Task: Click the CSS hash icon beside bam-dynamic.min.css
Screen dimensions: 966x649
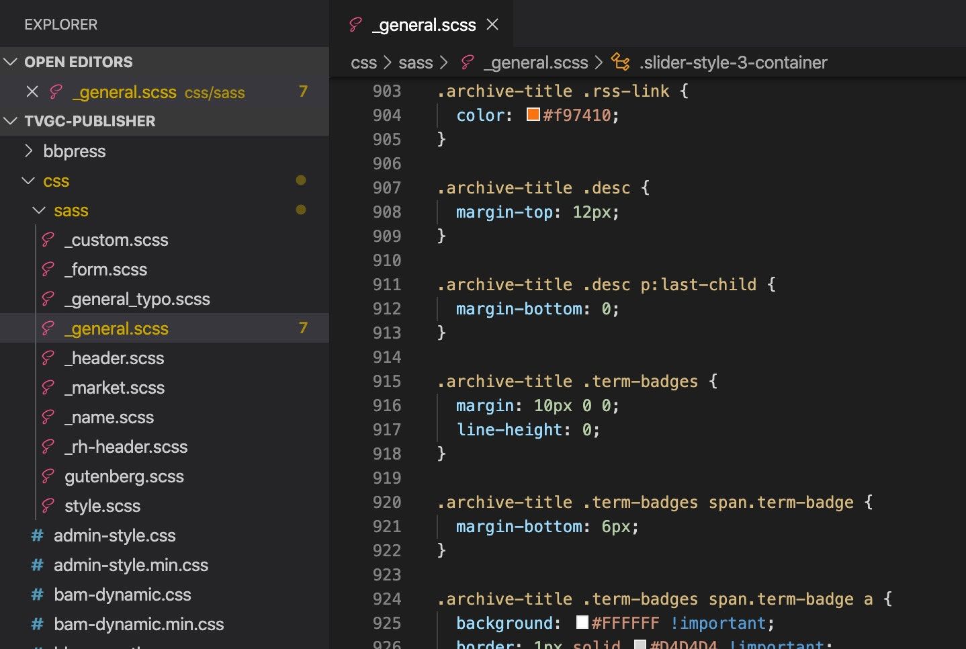Action: click(x=37, y=624)
